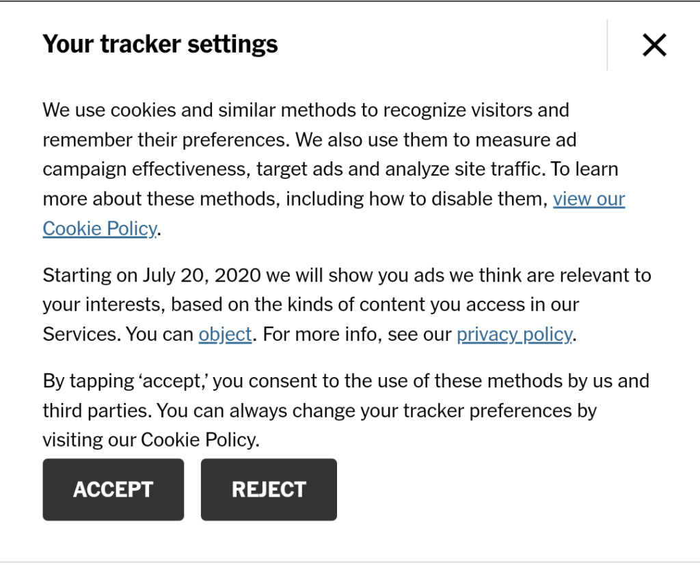Accept the tracker settings
700x565 pixels.
coord(113,489)
